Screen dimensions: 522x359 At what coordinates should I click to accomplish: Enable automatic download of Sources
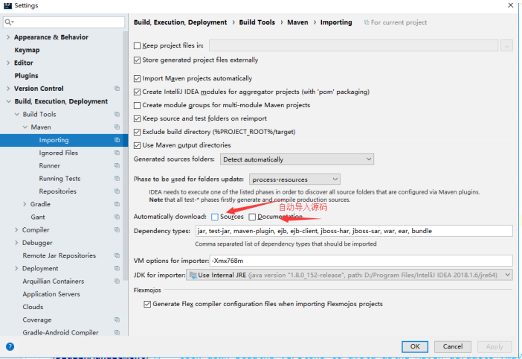pos(215,217)
